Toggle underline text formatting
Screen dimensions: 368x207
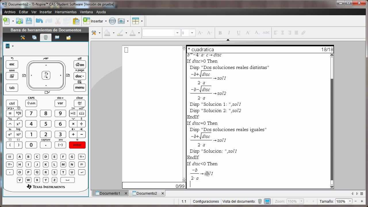pyautogui.click(x=238, y=33)
